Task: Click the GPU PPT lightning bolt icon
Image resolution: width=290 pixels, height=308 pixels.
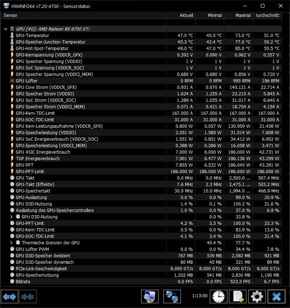Action: click(x=12, y=165)
